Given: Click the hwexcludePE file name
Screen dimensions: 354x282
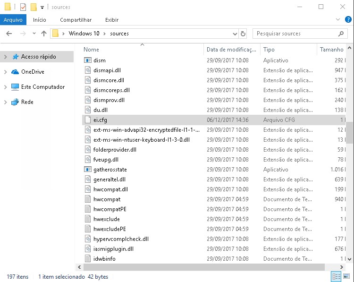Looking at the screenshot, I should pyautogui.click(x=110, y=229).
